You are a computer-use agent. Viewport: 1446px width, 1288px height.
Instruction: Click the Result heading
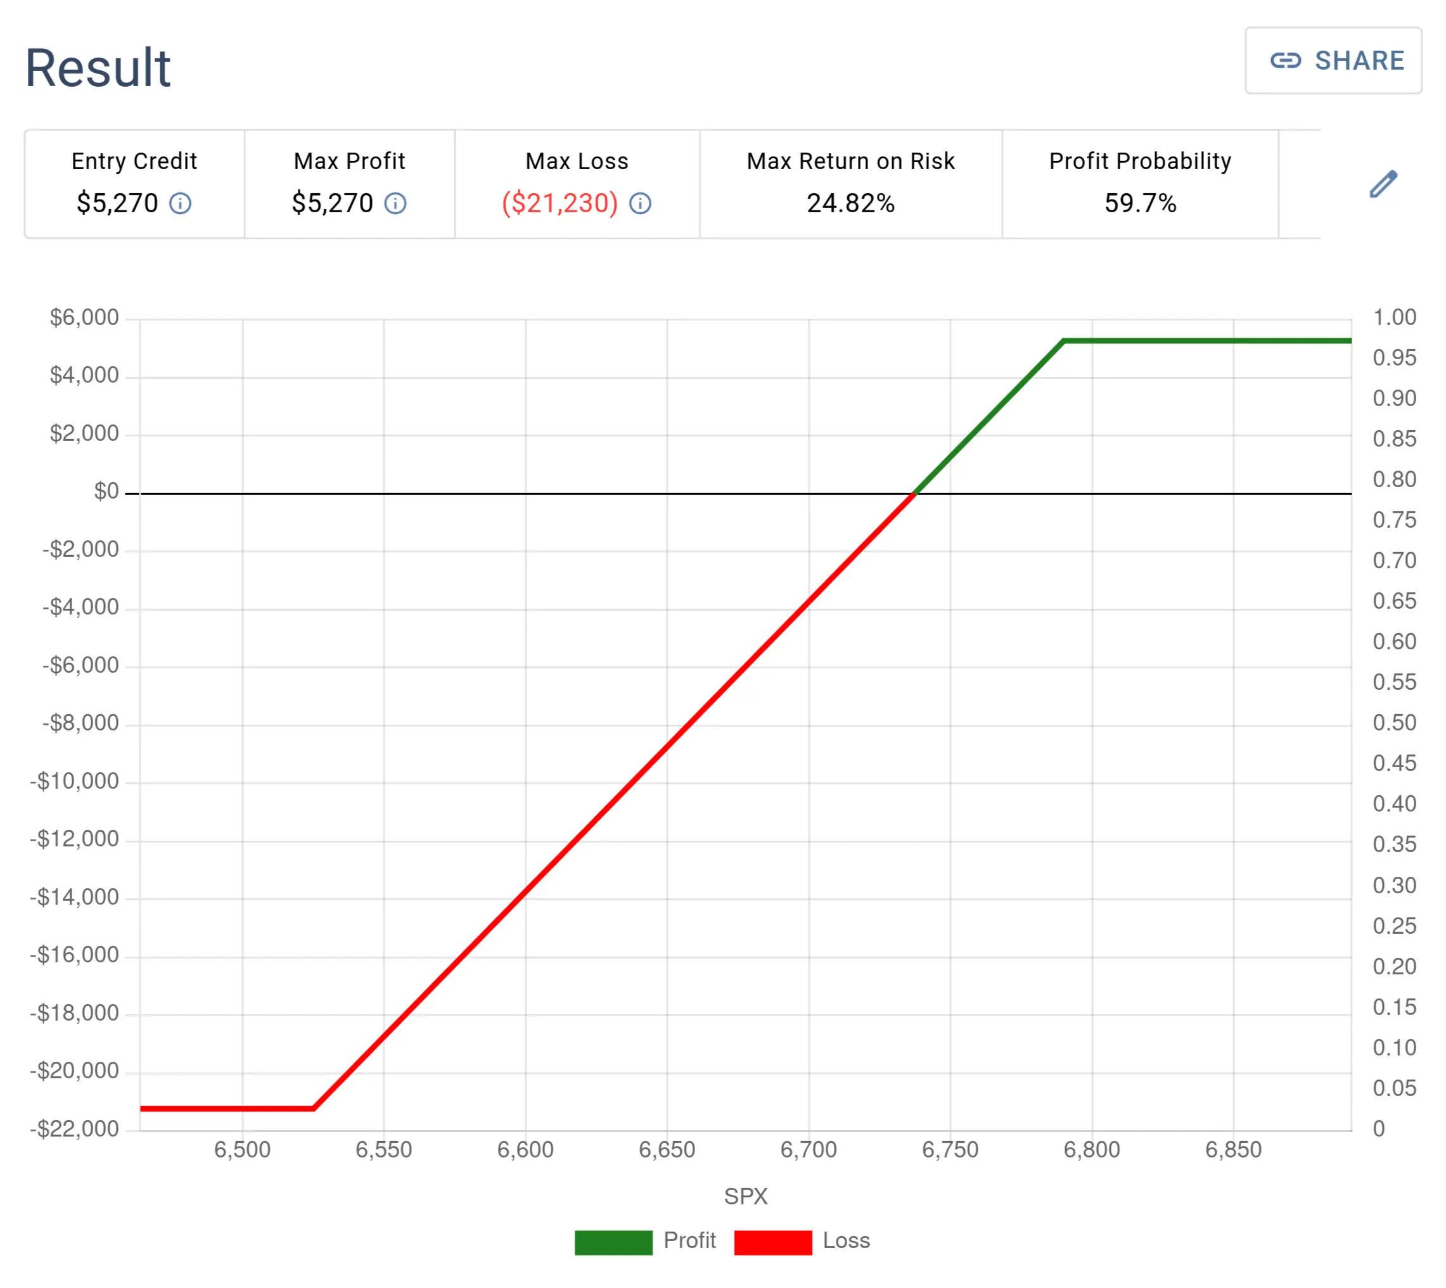pyautogui.click(x=97, y=67)
